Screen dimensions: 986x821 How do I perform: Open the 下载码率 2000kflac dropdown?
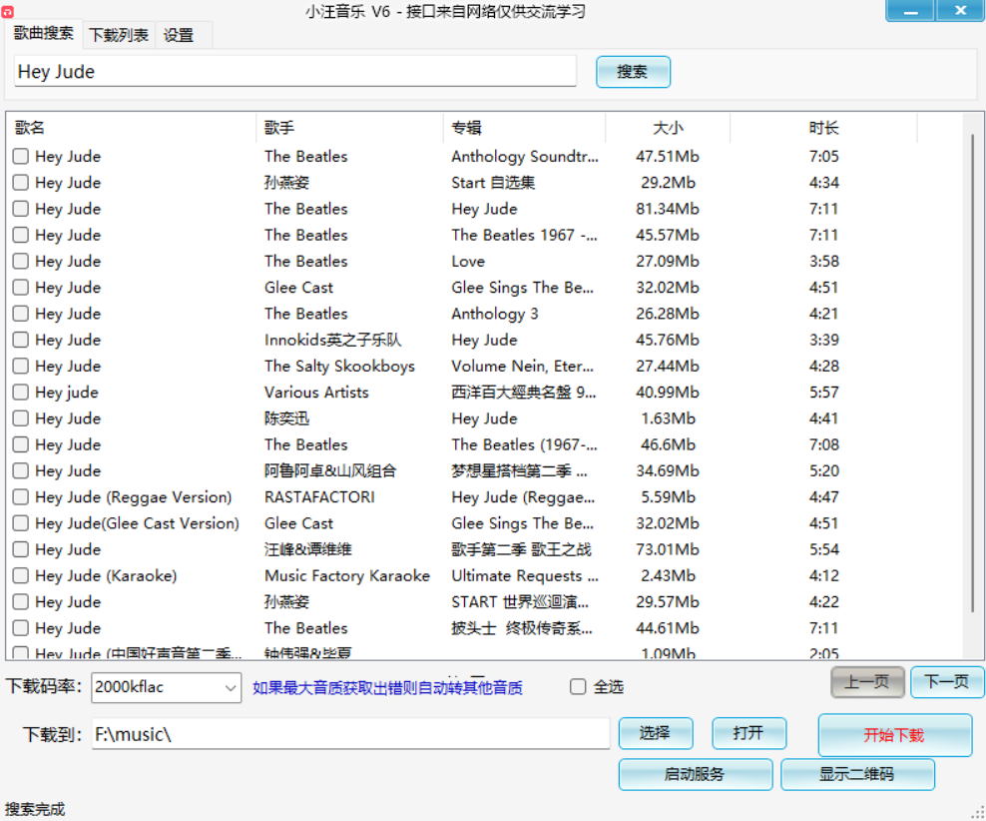click(x=166, y=687)
